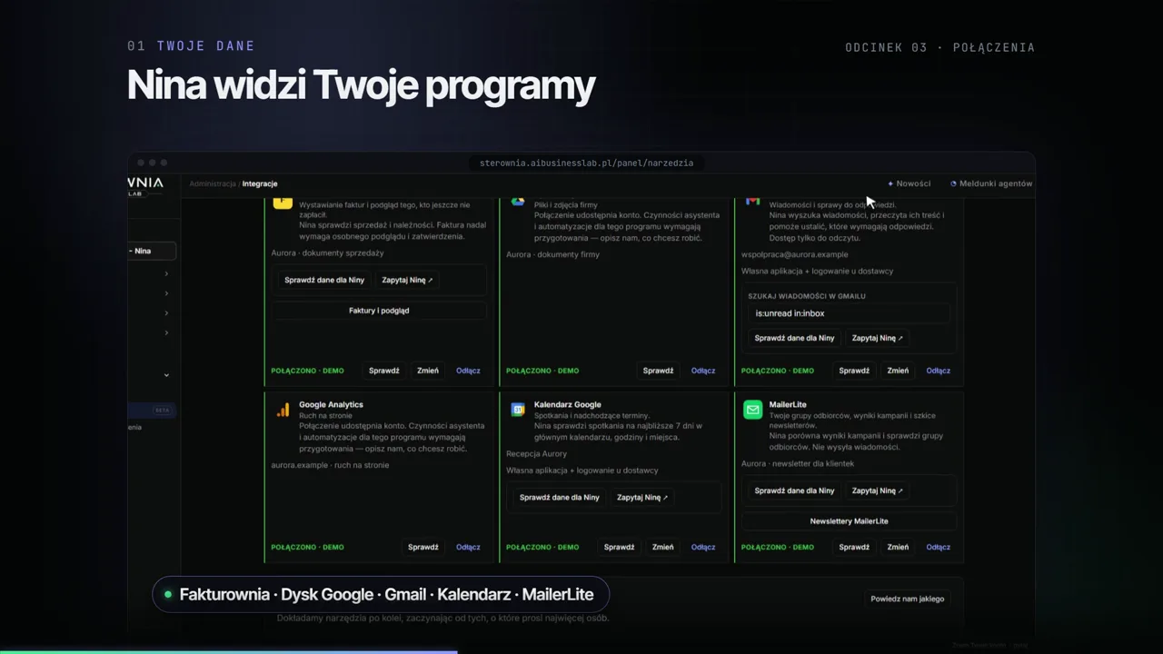Expand the last right-pointing sidebar chevron
The width and height of the screenshot is (1163, 654).
point(166,333)
